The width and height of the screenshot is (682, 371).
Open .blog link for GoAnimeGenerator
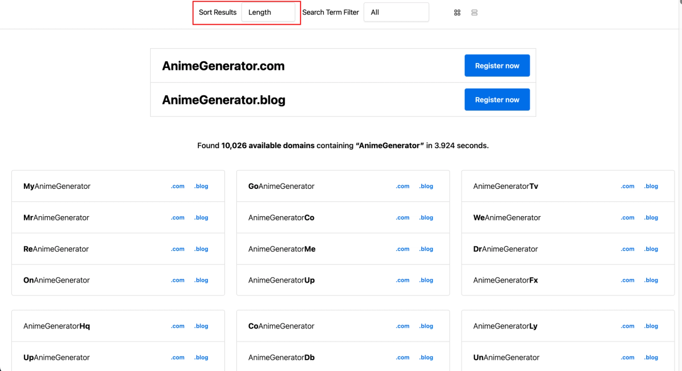coord(426,186)
